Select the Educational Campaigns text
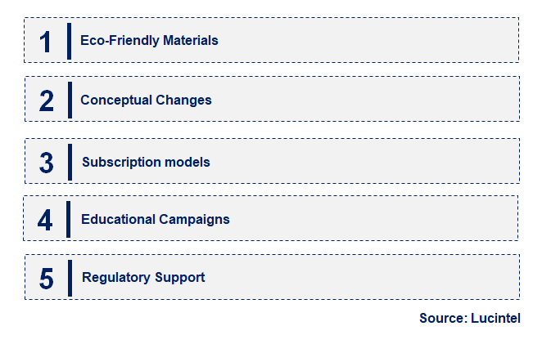 click(156, 220)
